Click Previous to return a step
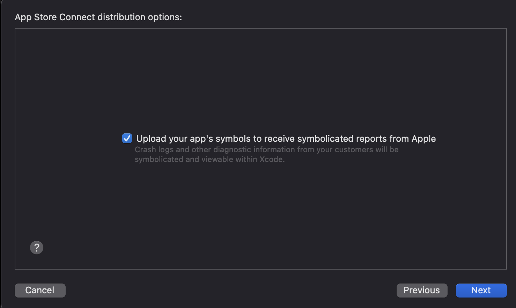Viewport: 516px width, 308px height. point(421,290)
